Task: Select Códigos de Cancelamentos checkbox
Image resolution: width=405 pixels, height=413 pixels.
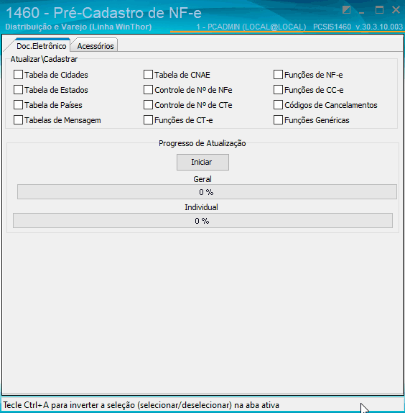Action: coord(278,105)
